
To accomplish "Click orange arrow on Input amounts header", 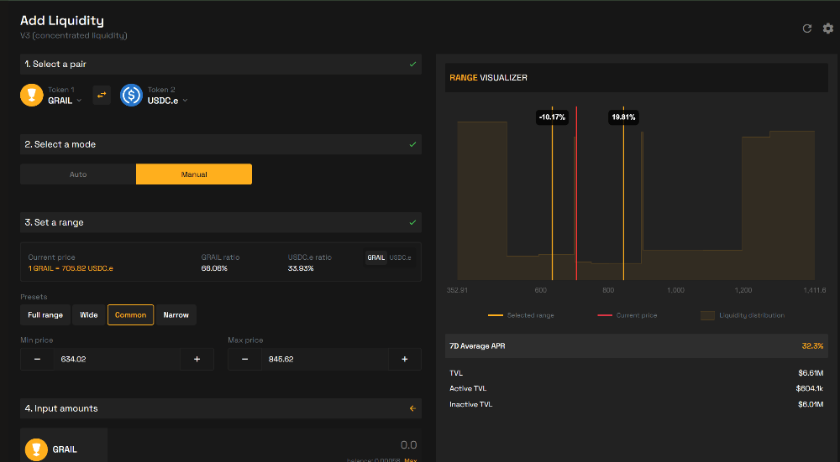I will pos(412,408).
